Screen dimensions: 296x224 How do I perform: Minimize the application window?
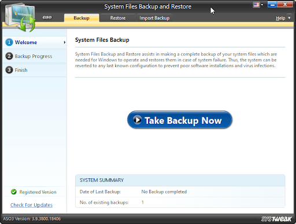272,5
